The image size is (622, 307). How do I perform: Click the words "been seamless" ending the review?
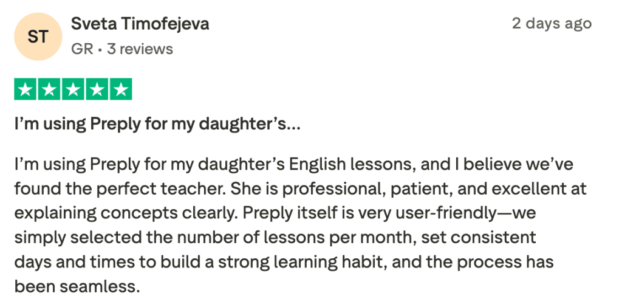(x=77, y=286)
